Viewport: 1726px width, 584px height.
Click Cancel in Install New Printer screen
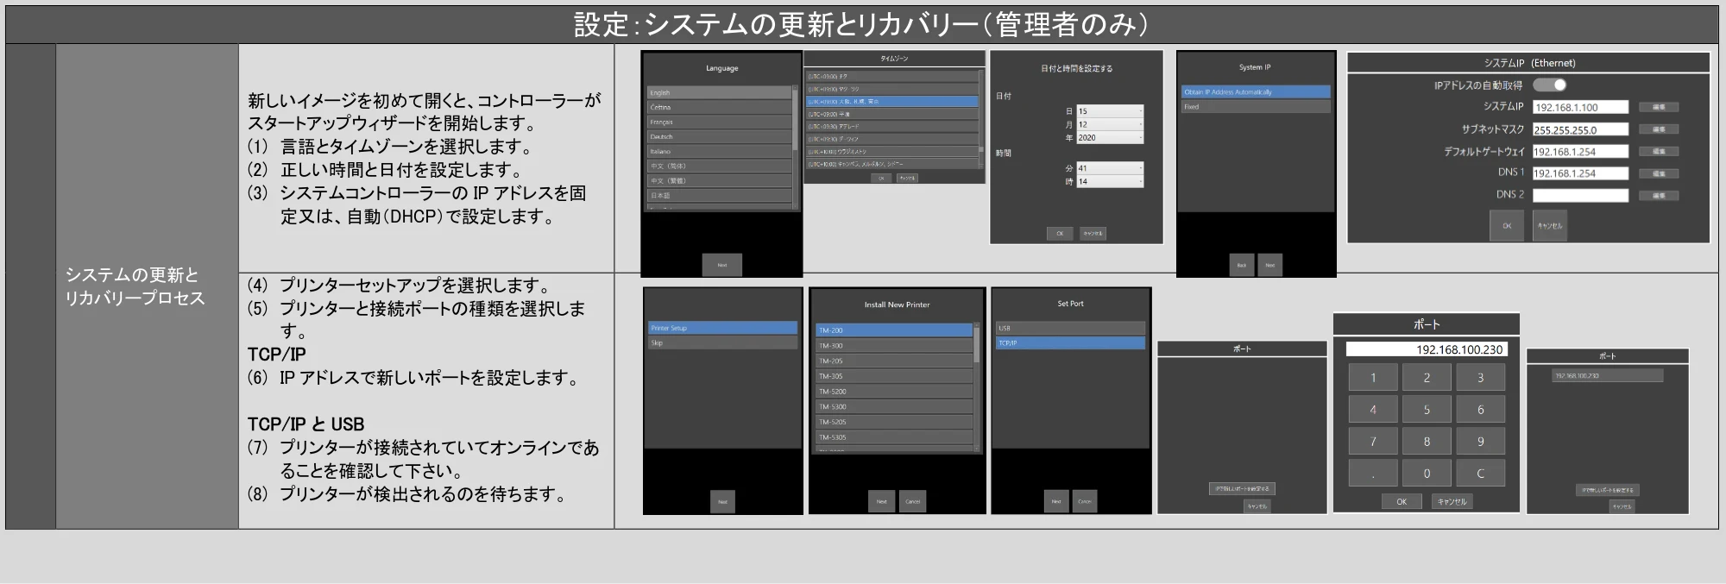click(912, 501)
